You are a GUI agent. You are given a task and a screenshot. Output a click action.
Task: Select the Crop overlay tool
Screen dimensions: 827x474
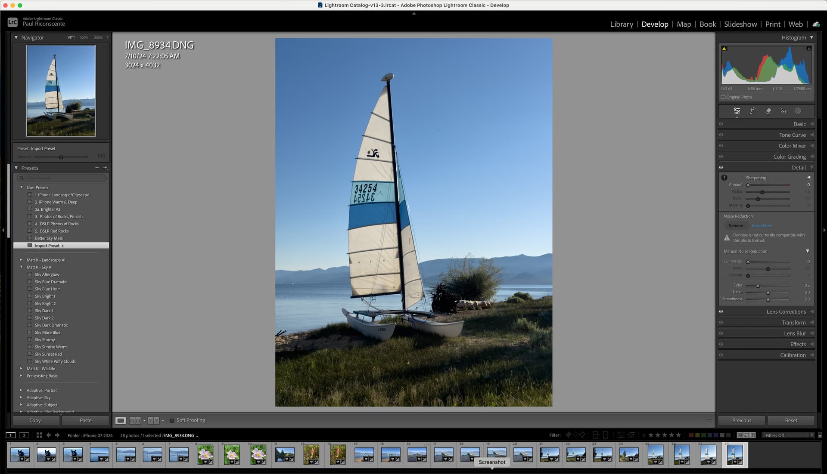[752, 111]
